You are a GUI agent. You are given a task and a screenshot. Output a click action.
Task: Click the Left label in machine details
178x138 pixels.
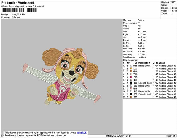point(125,32)
